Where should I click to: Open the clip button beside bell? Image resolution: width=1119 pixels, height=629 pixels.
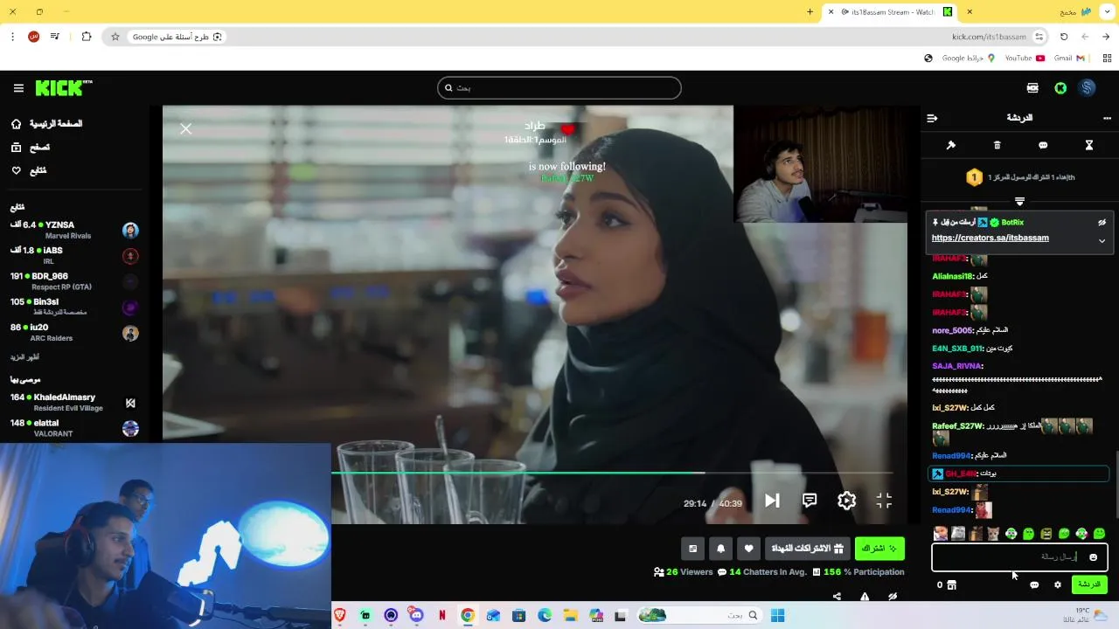click(692, 549)
